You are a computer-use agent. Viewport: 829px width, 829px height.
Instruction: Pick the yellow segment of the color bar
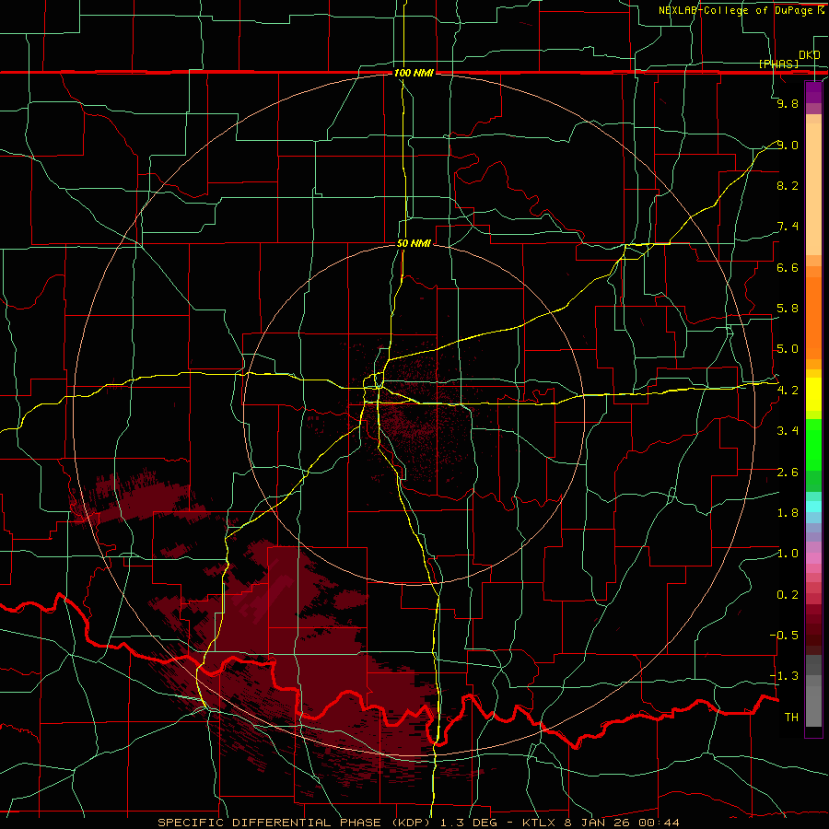(x=813, y=394)
